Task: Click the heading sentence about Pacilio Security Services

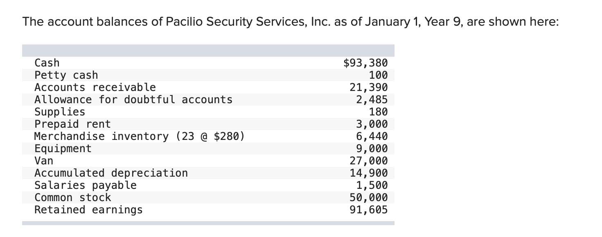Action: coord(290,22)
